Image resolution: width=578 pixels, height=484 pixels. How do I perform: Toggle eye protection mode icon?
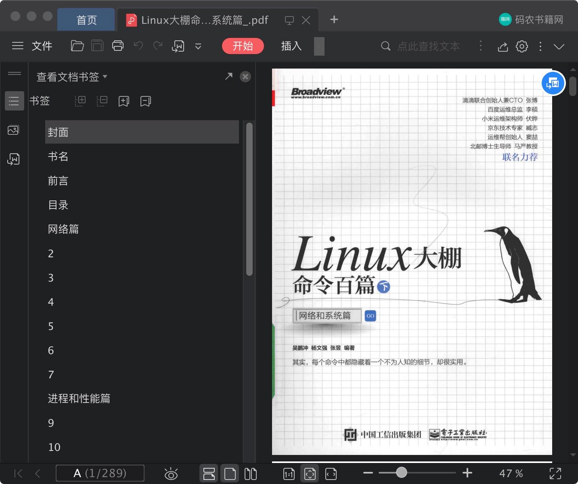tap(171, 474)
